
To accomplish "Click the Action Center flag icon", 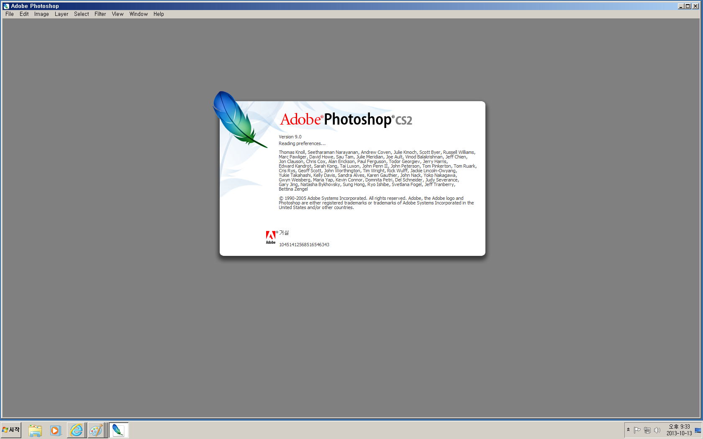I will (x=637, y=430).
